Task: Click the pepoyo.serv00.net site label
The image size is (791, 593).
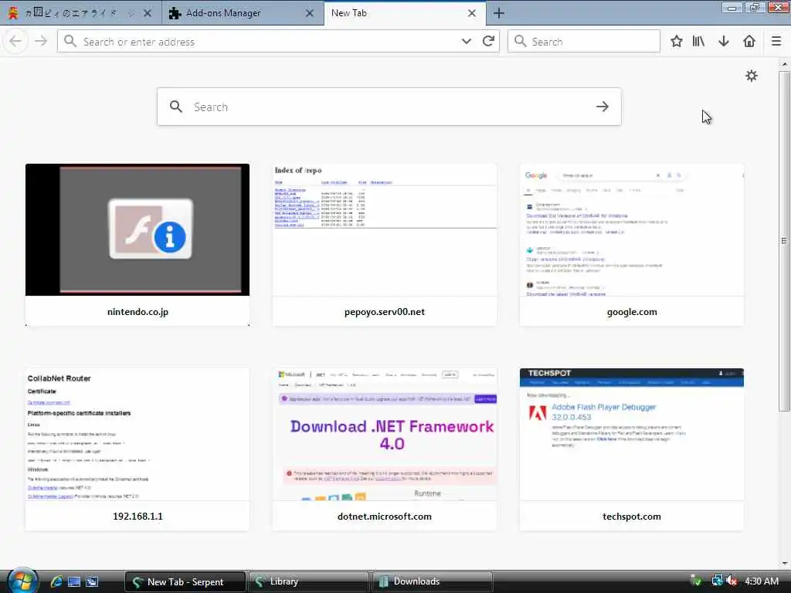Action: coord(385,312)
